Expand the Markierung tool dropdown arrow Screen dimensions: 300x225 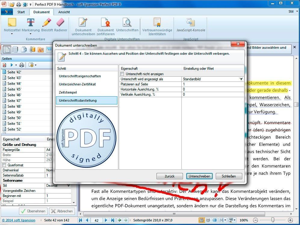click(x=30, y=34)
